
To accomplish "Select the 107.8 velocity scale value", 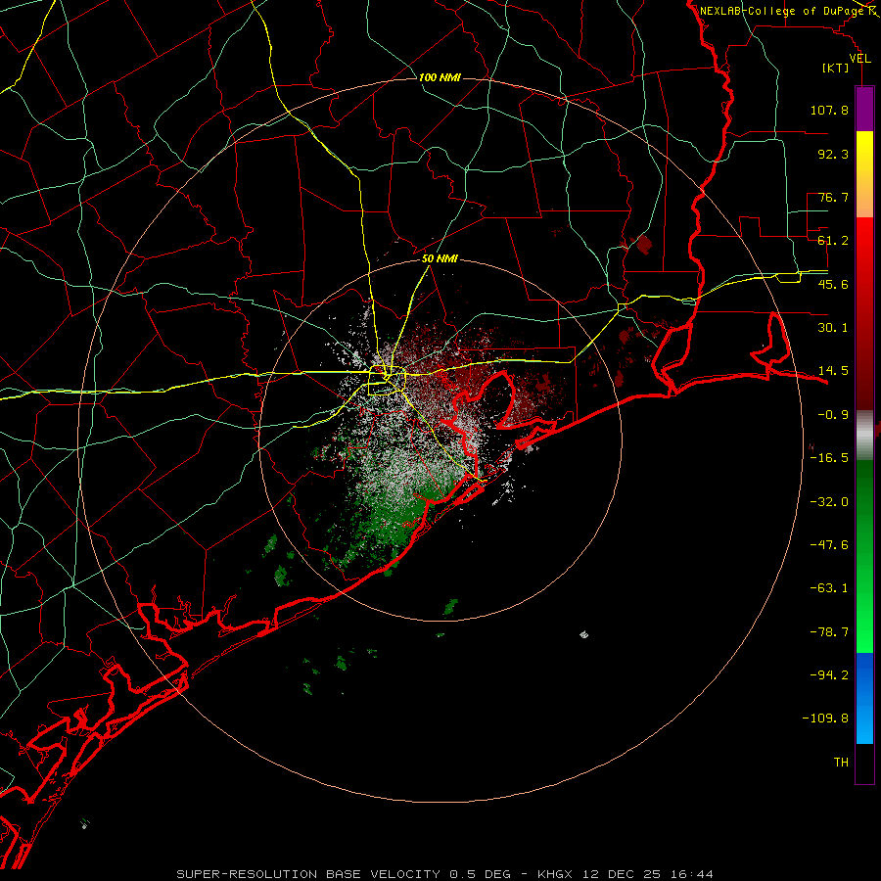I will tap(829, 110).
